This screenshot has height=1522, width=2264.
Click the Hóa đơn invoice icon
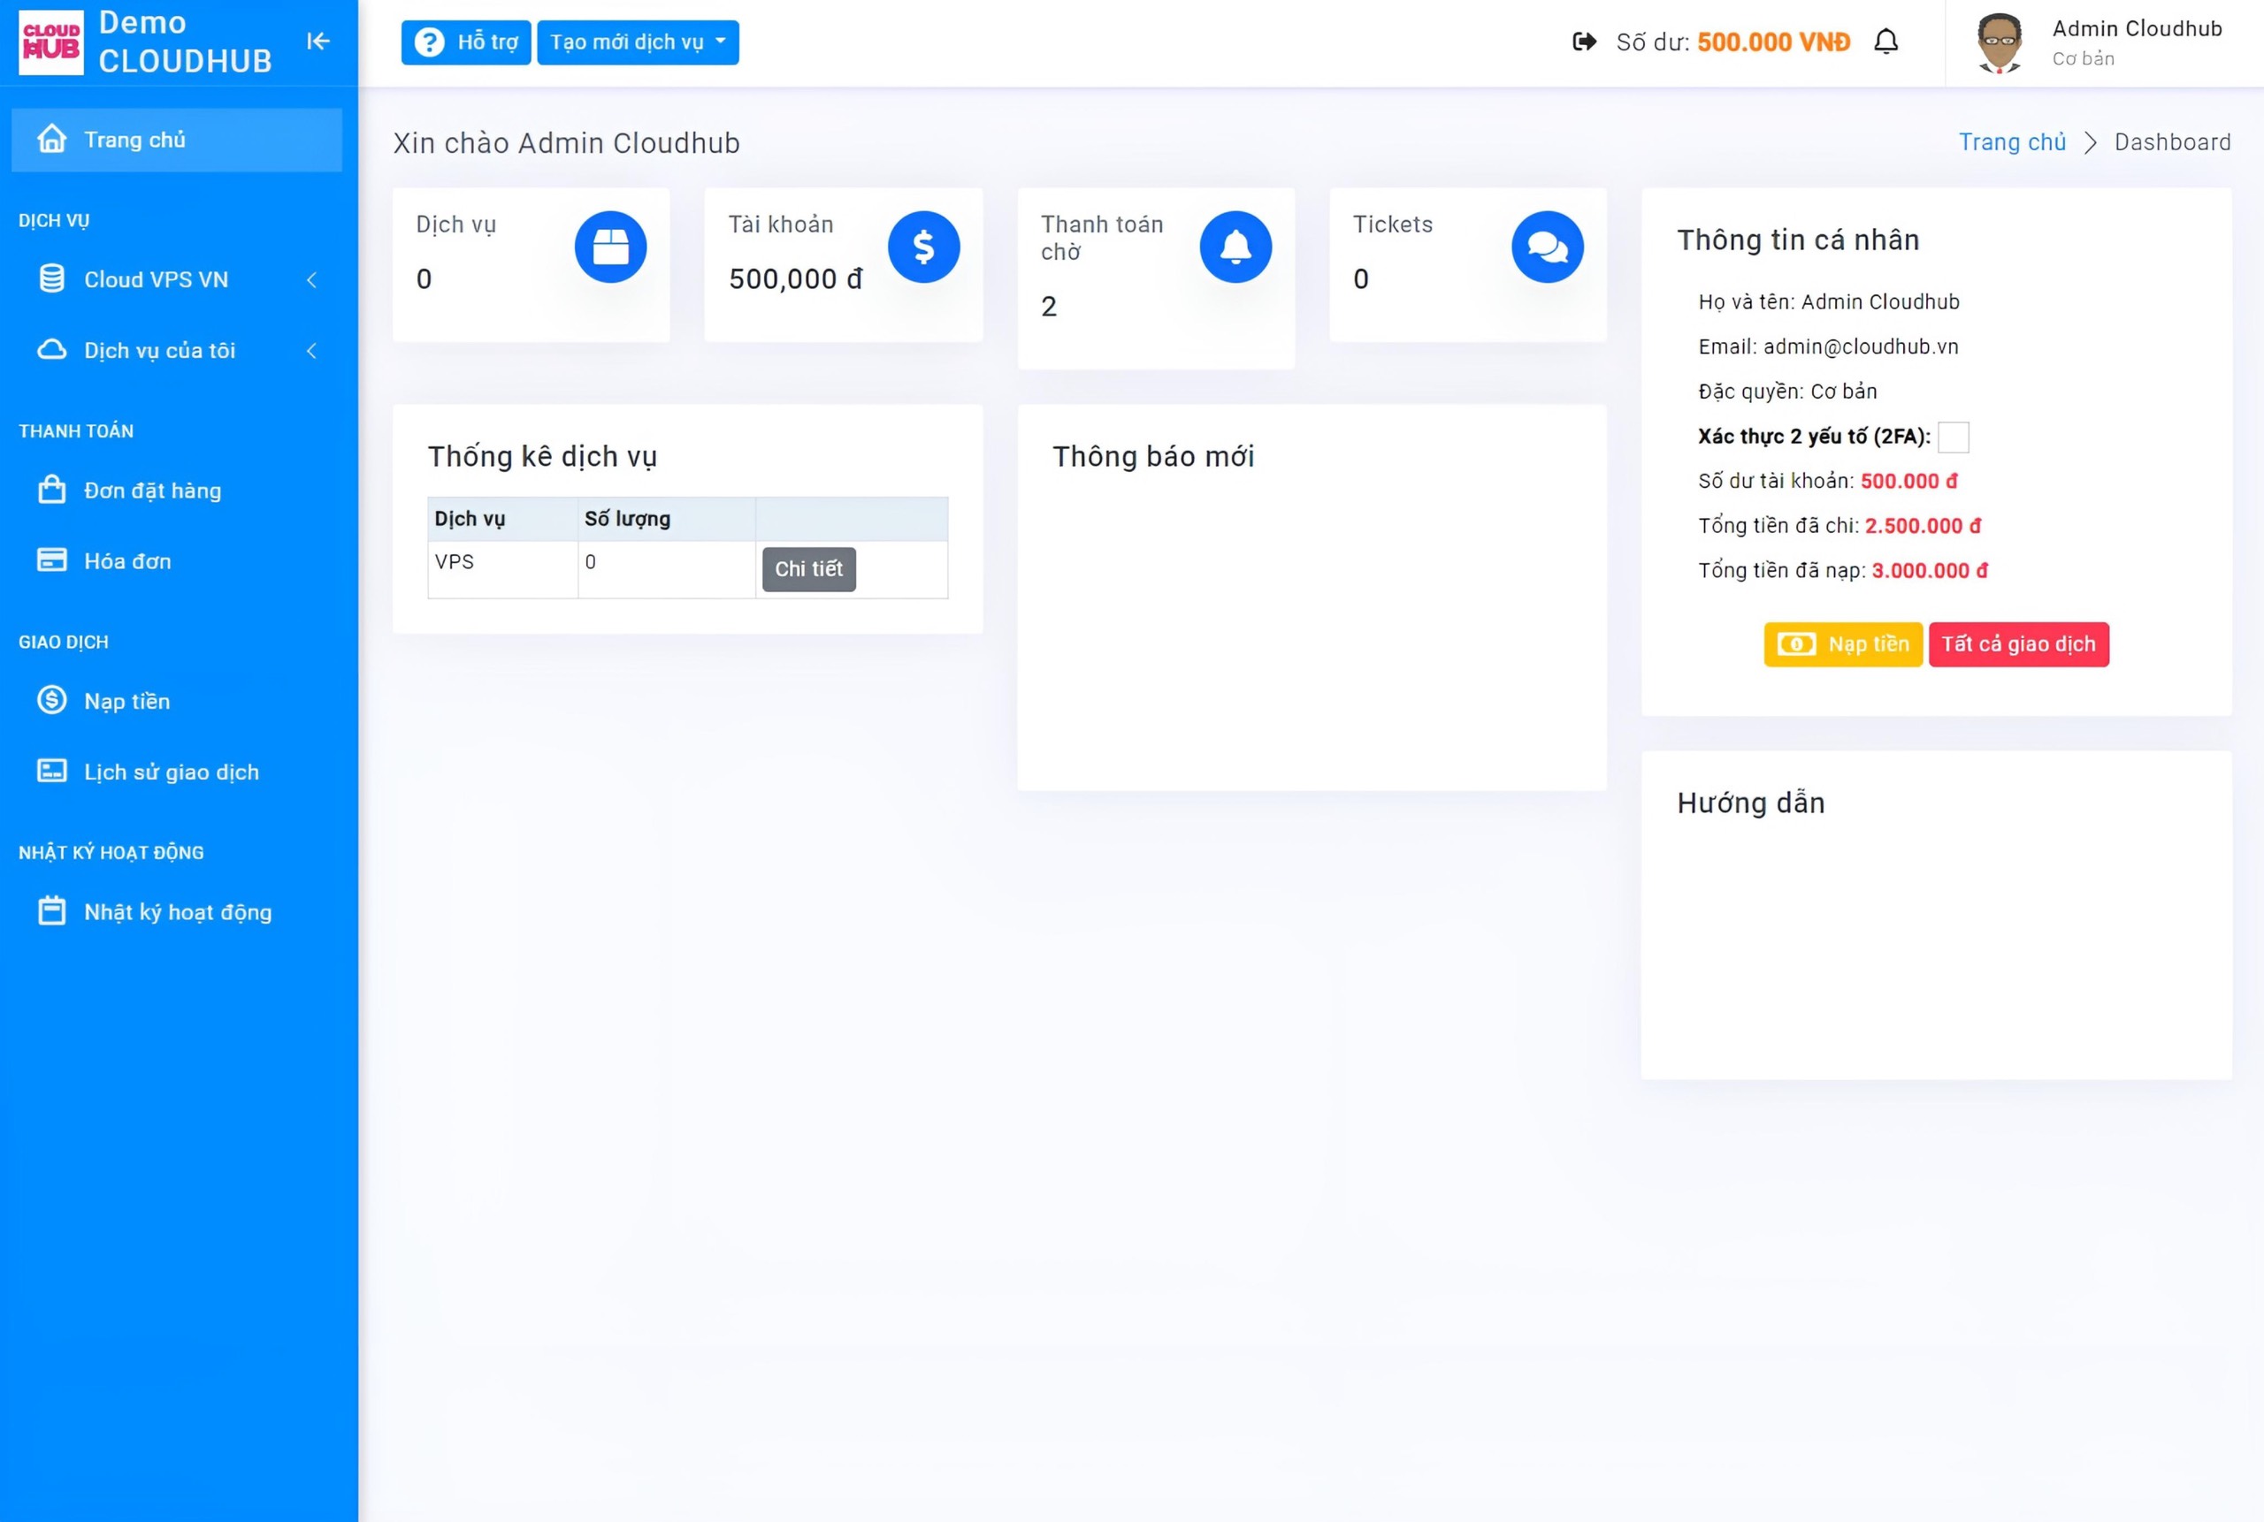[x=51, y=560]
